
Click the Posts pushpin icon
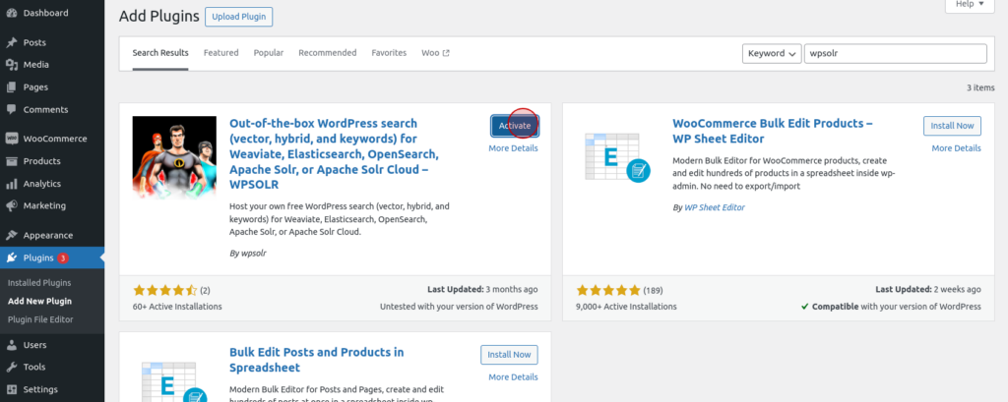(12, 42)
